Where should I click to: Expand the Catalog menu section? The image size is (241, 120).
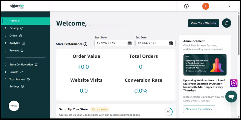point(14,28)
